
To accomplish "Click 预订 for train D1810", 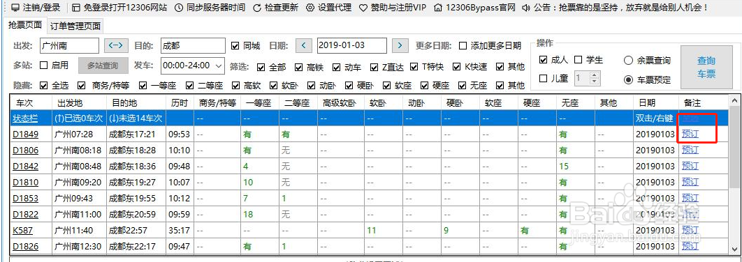I will 690,183.
